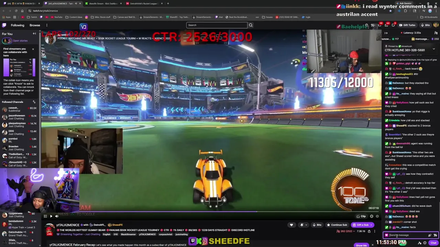
Task: Open a new browser tab
Action: (168, 3)
